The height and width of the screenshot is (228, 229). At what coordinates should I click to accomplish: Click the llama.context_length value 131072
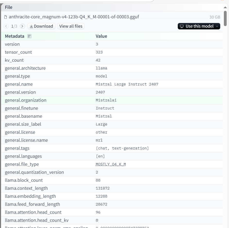pos(103,188)
